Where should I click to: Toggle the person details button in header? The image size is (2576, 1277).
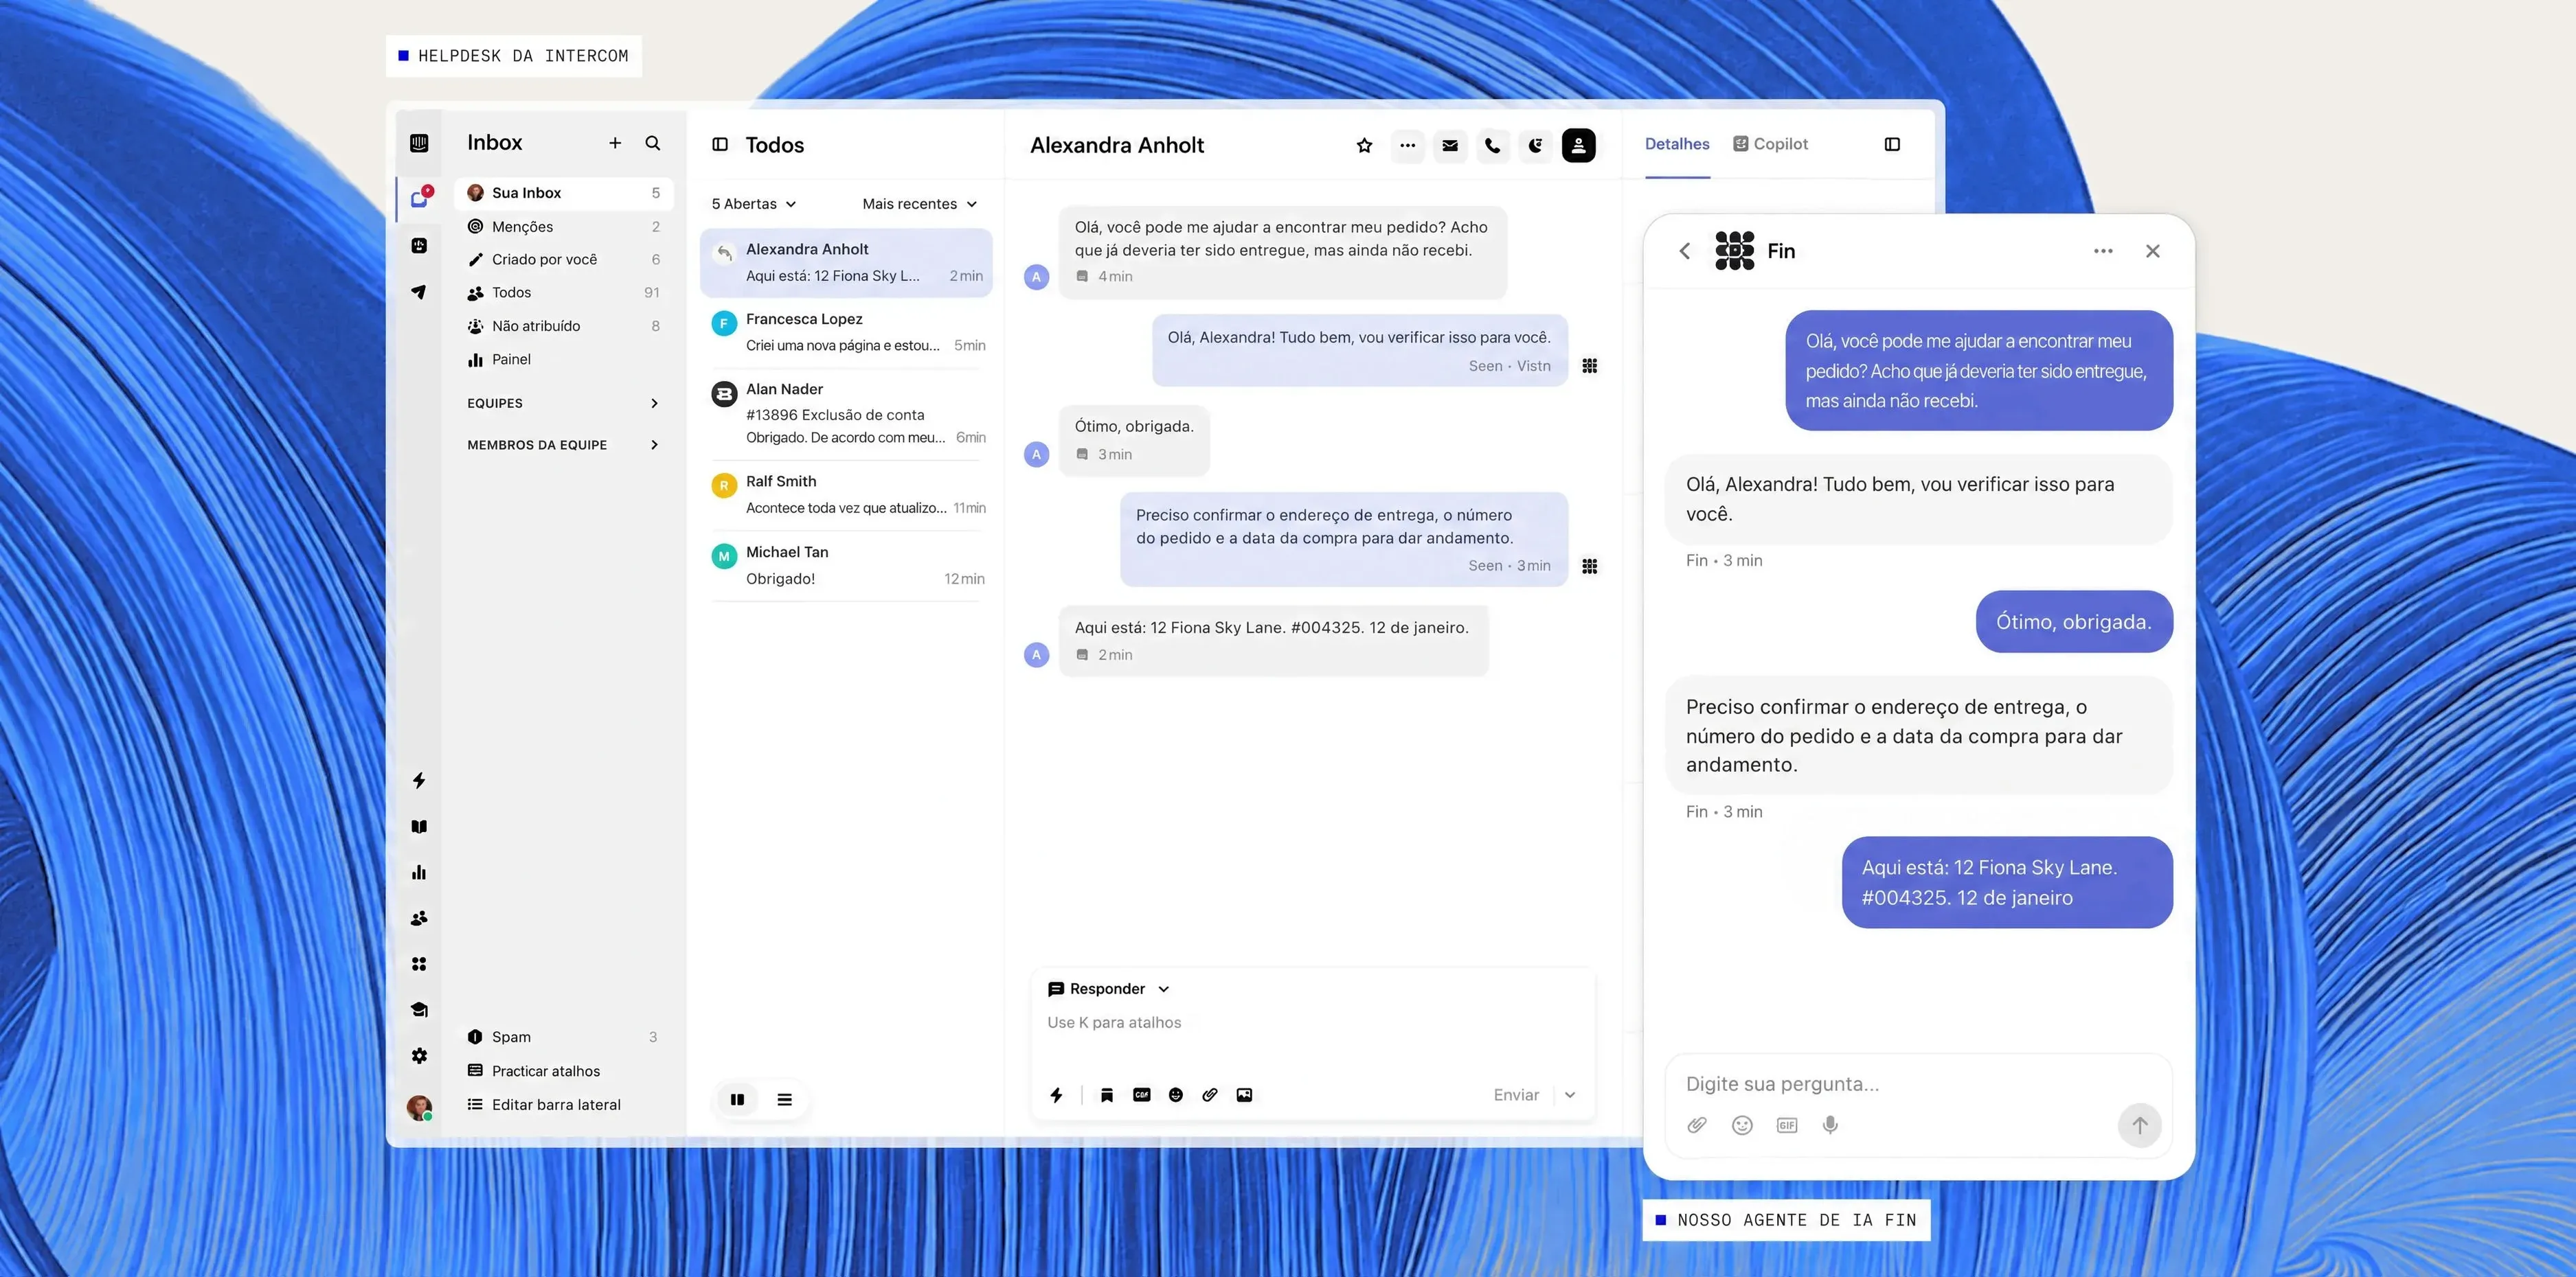(x=1579, y=145)
